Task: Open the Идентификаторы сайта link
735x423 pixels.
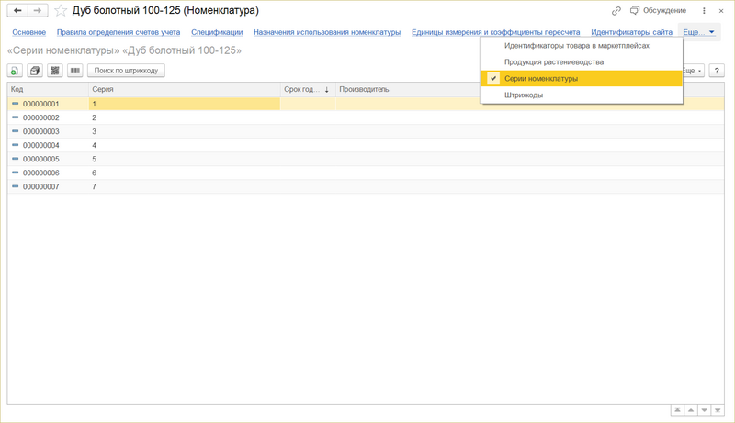Action: (631, 32)
